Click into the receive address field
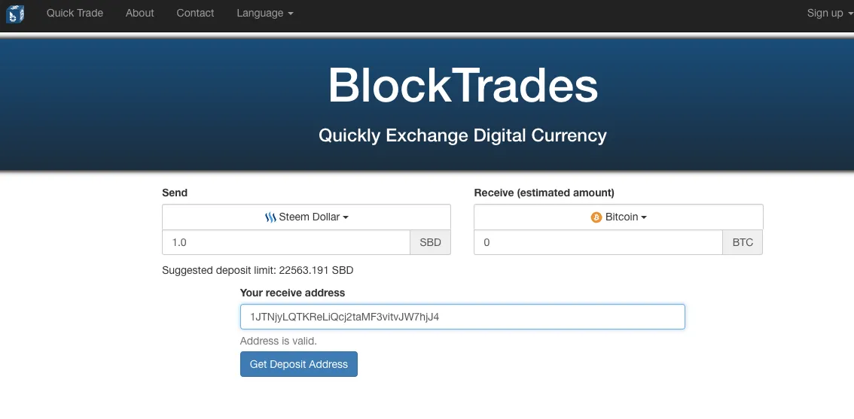Screen dimensions: 854x419 tap(462, 317)
